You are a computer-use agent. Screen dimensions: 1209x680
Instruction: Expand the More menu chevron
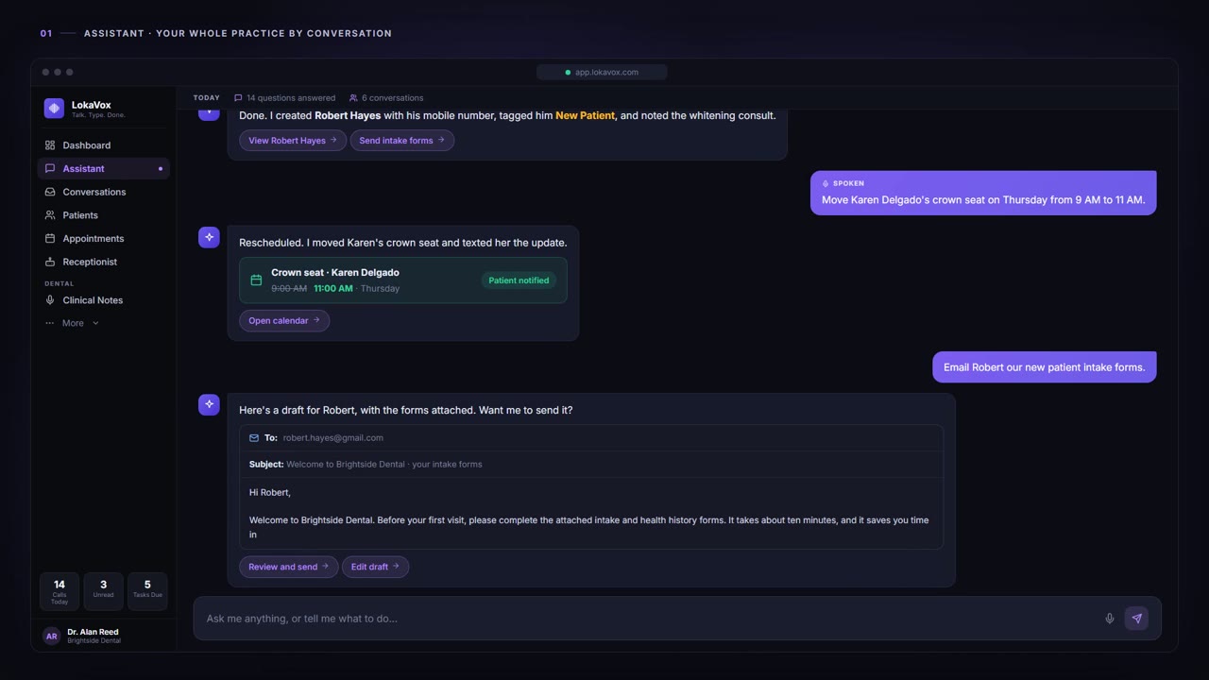click(x=95, y=323)
